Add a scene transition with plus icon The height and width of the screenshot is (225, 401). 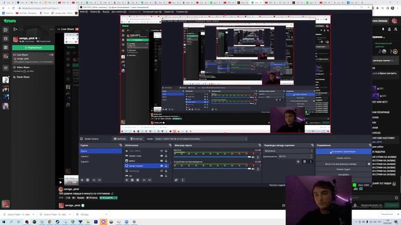[x=298, y=161]
